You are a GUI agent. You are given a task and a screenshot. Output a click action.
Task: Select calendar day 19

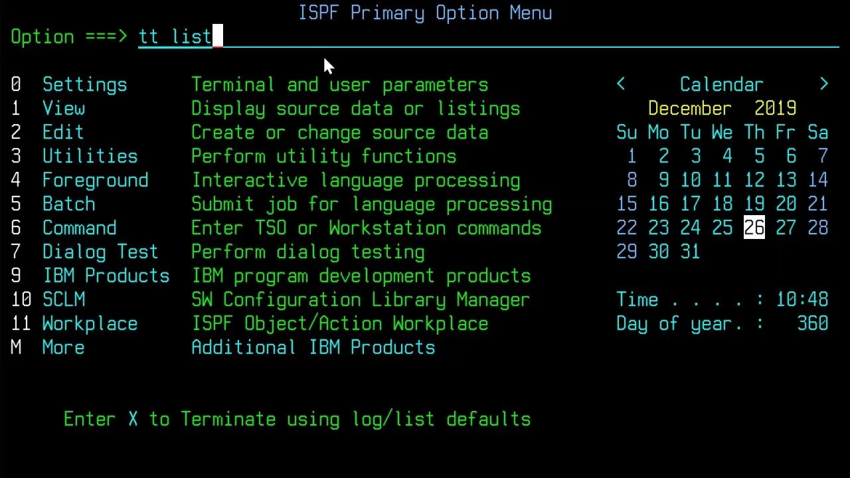[754, 204]
